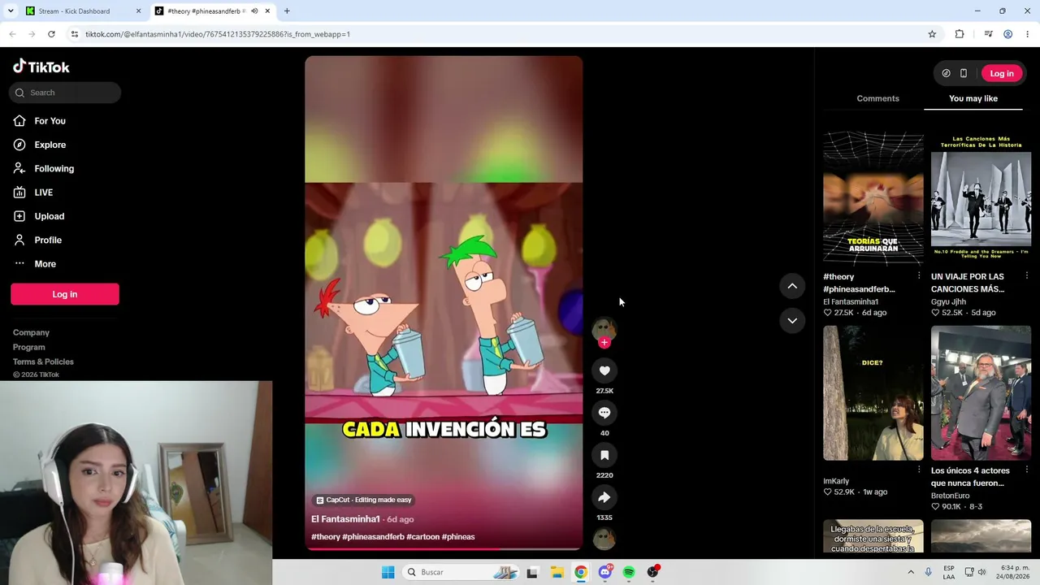Open options for Los únicos 4 actores video
1040x585 pixels.
pyautogui.click(x=1027, y=470)
